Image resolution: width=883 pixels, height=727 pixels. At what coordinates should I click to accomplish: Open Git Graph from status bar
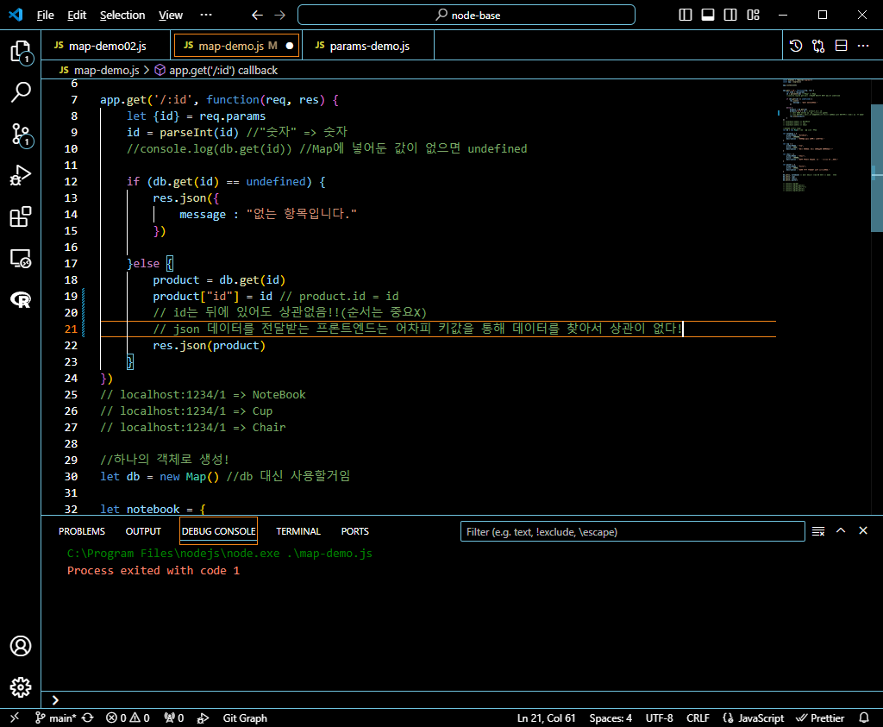[245, 718]
